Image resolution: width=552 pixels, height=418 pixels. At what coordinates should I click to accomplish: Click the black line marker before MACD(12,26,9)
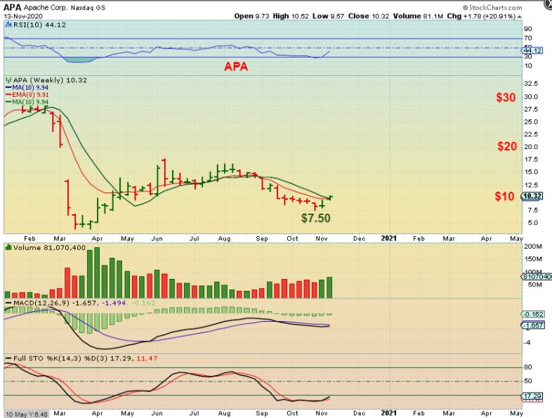(x=8, y=303)
